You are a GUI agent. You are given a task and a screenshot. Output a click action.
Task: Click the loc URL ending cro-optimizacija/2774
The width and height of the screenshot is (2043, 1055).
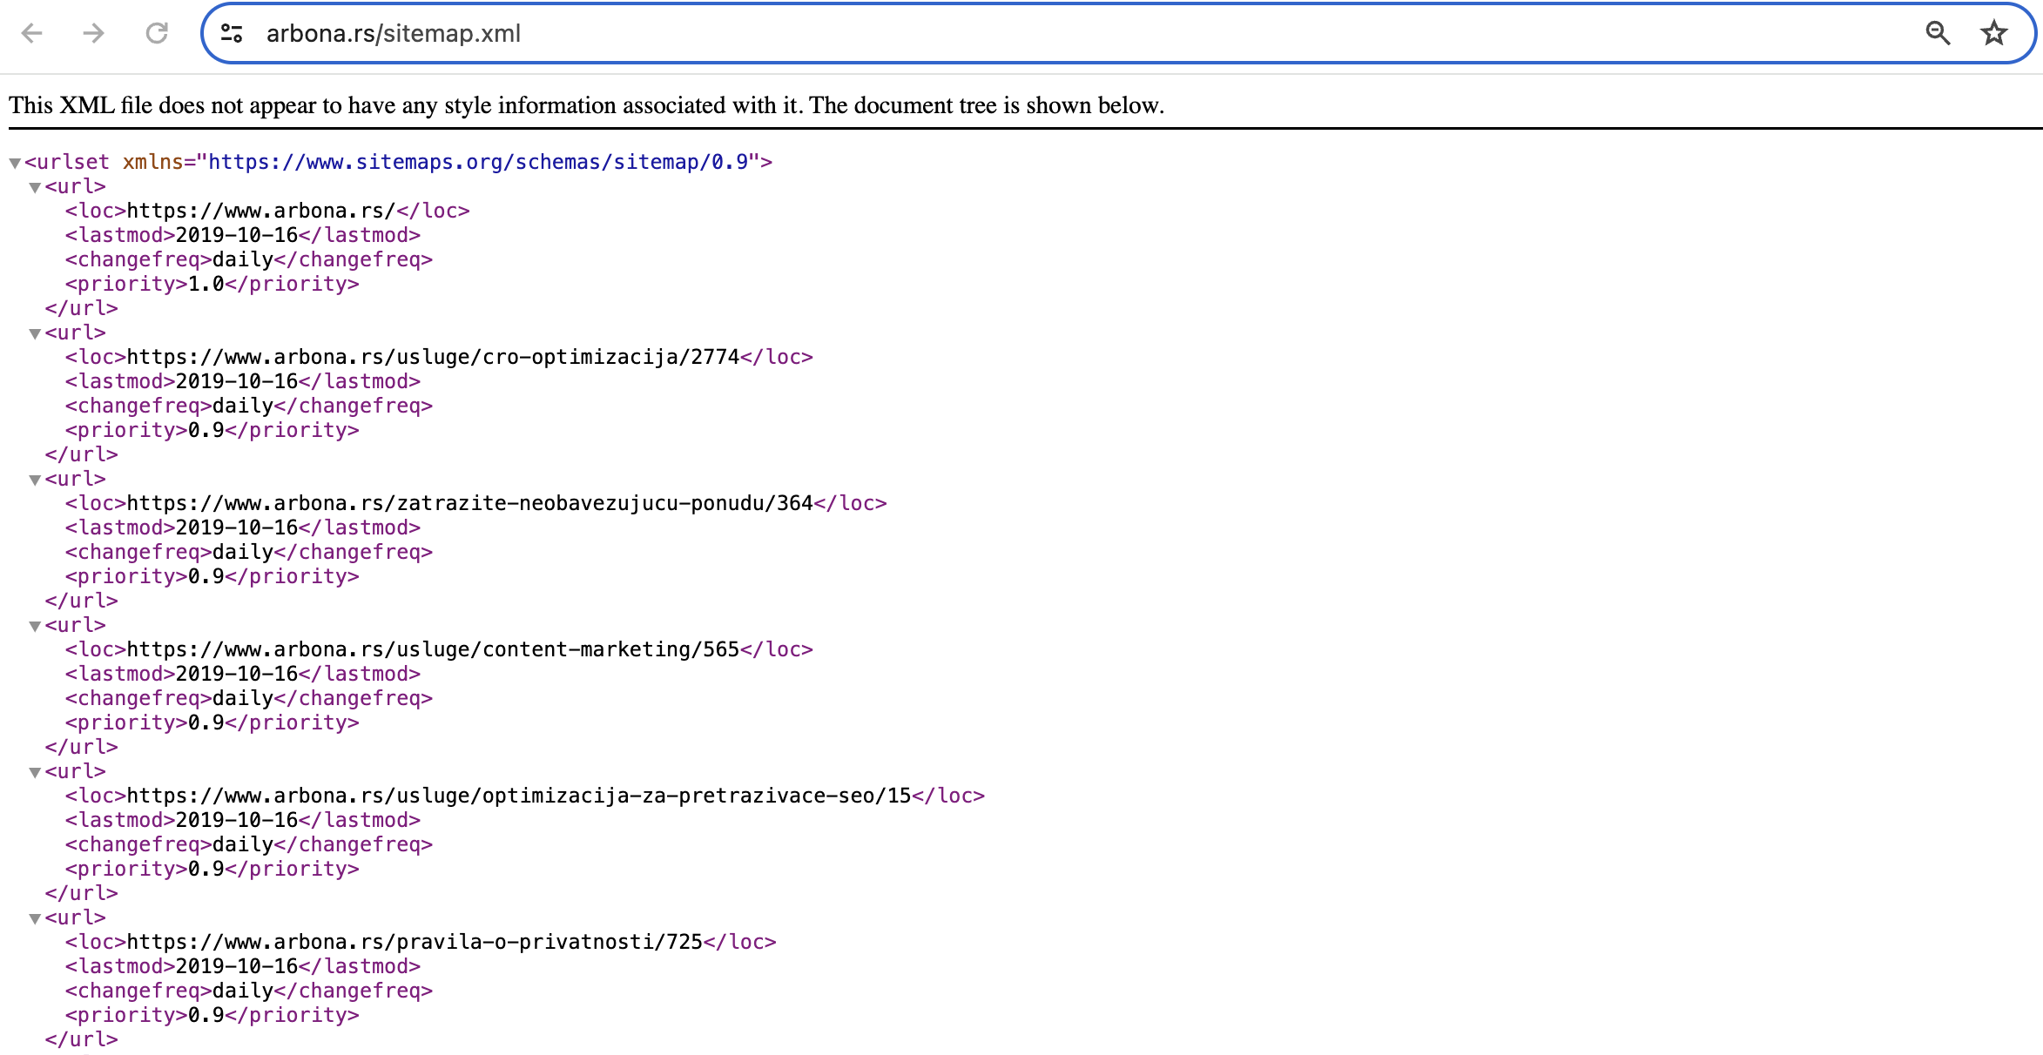433,357
